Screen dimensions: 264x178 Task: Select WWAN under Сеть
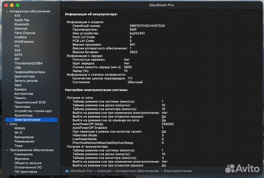(x=19, y=128)
